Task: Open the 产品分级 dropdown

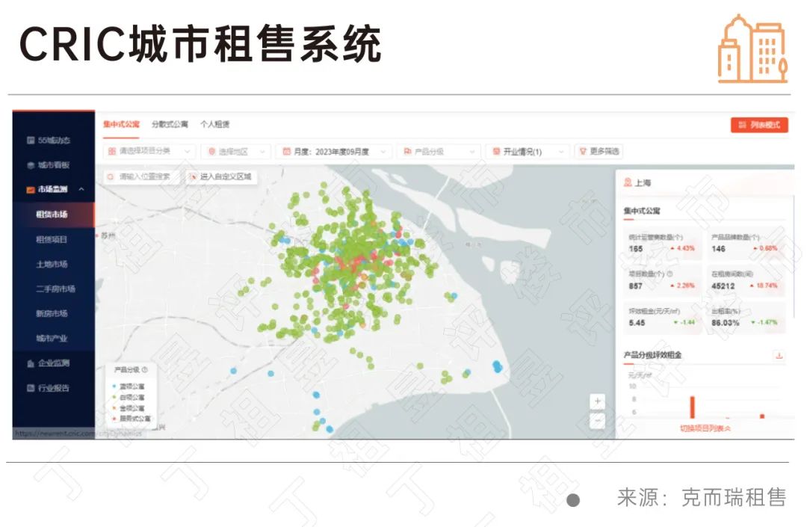Action: point(439,151)
